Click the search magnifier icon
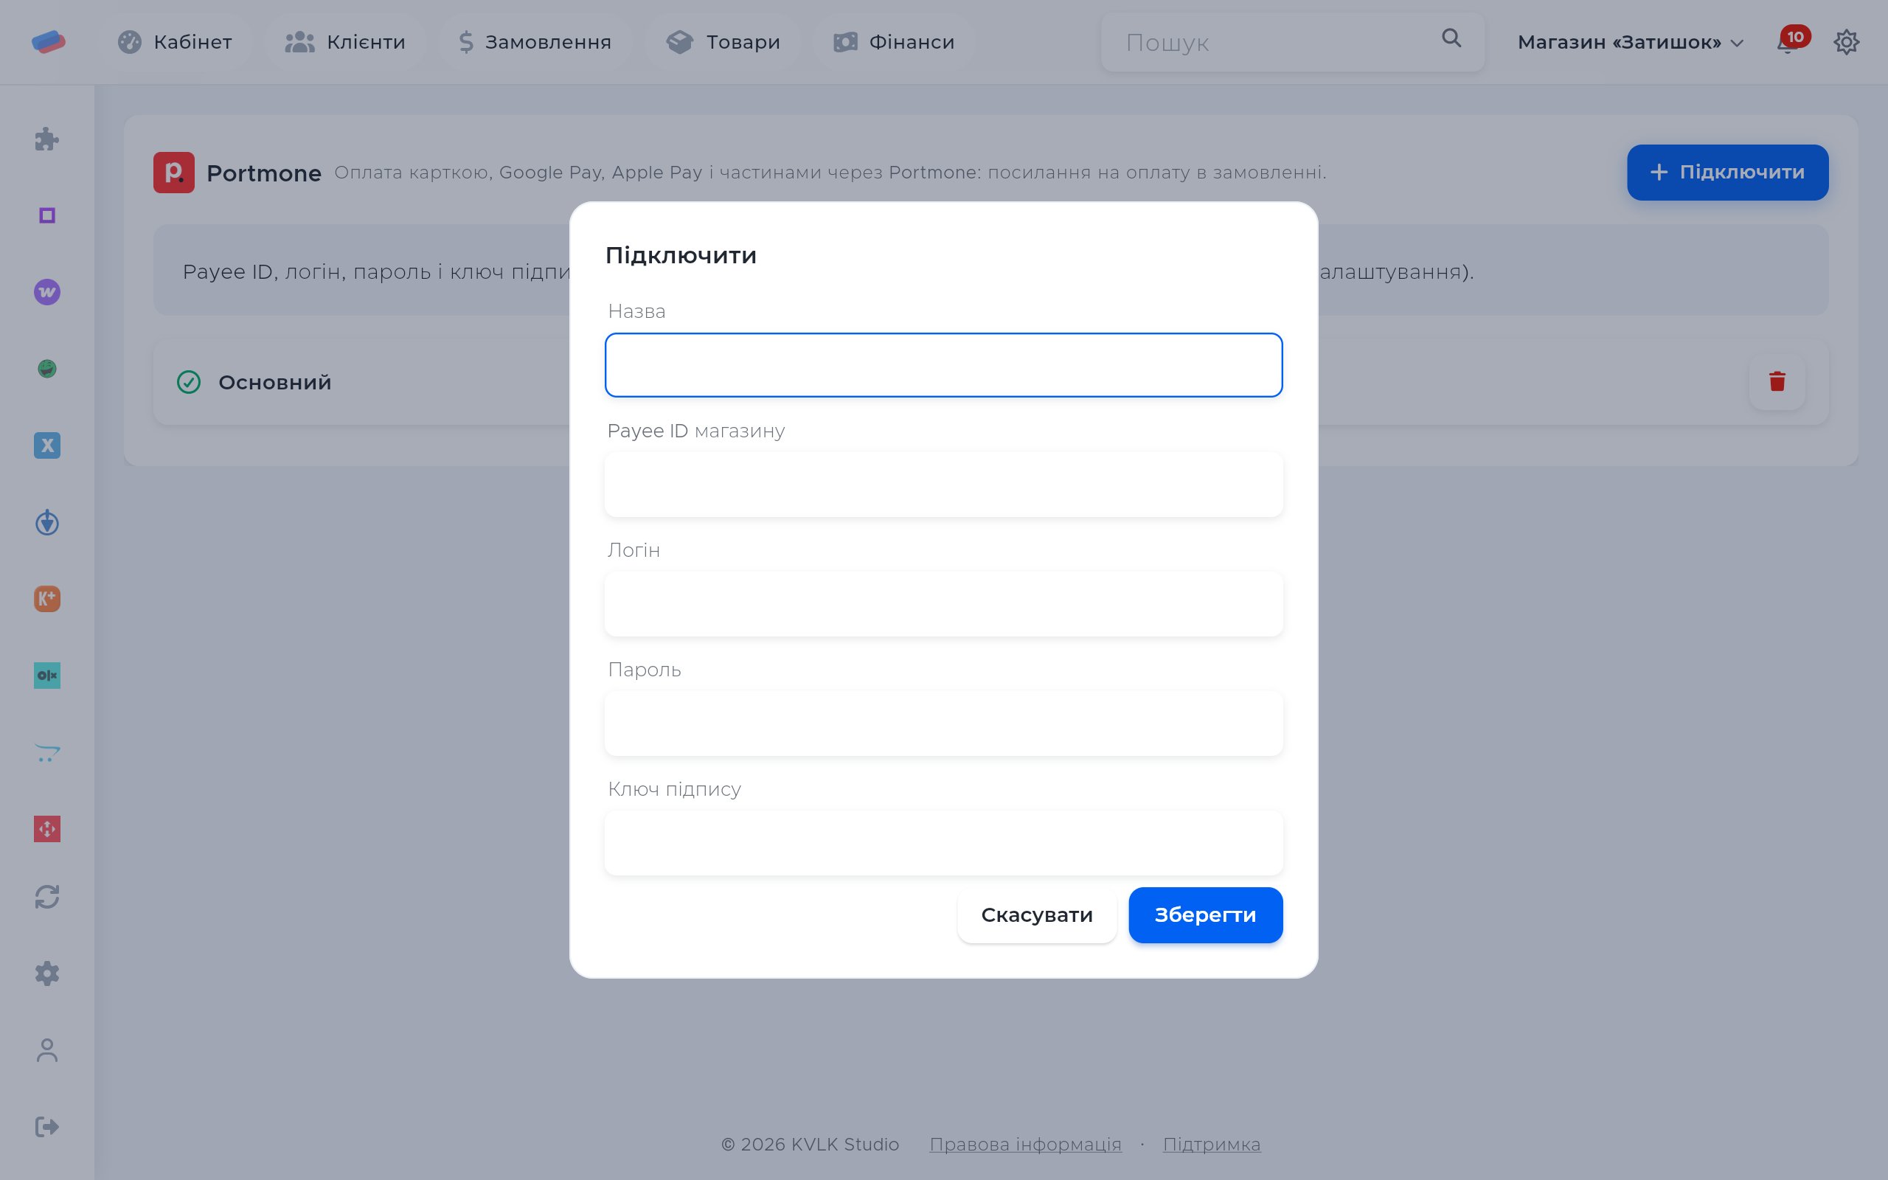The width and height of the screenshot is (1888, 1180). point(1451,38)
